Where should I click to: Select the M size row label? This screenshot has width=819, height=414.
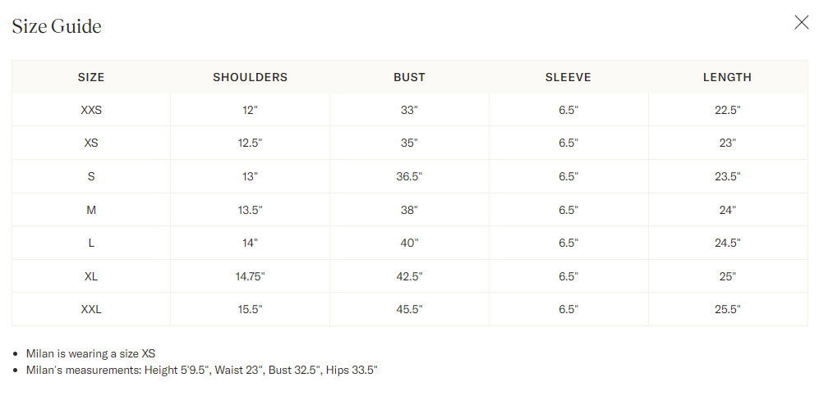(91, 210)
